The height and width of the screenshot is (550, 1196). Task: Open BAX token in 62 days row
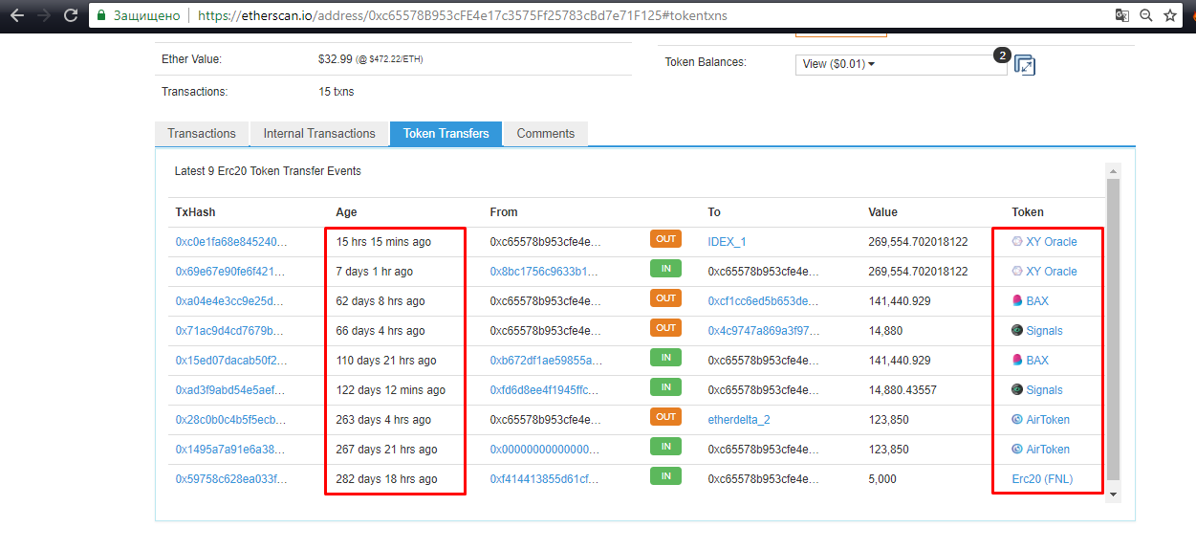1036,301
